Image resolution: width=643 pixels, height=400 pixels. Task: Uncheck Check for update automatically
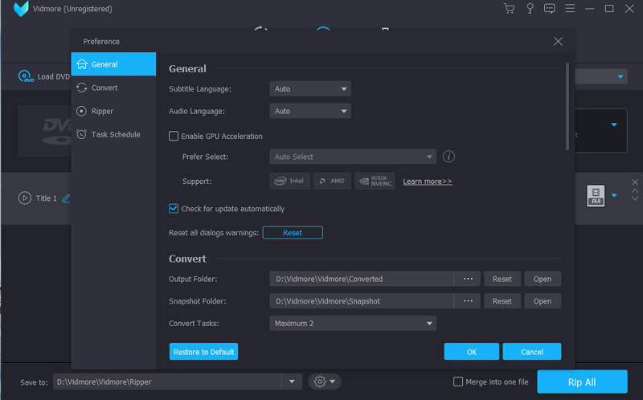point(174,209)
